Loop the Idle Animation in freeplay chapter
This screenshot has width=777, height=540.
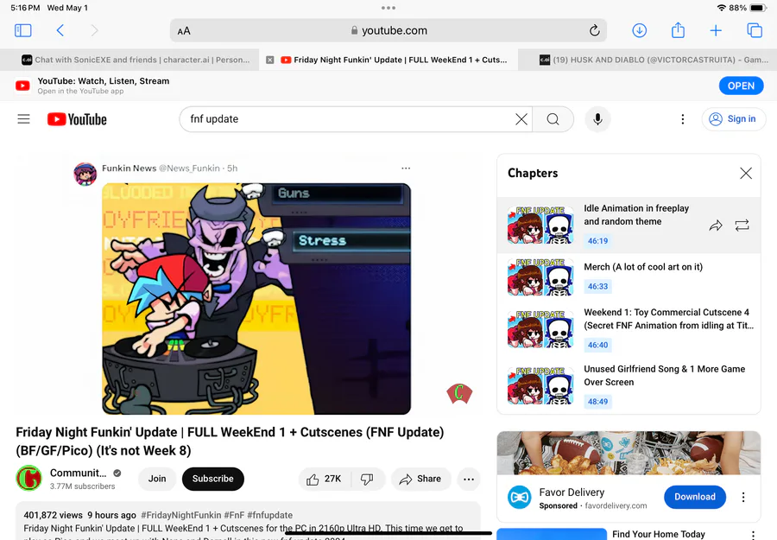click(742, 226)
